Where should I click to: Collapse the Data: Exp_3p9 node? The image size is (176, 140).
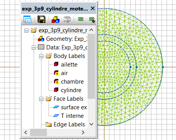click(x=34, y=48)
